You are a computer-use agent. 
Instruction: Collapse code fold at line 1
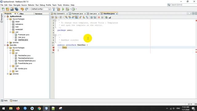(55, 20)
